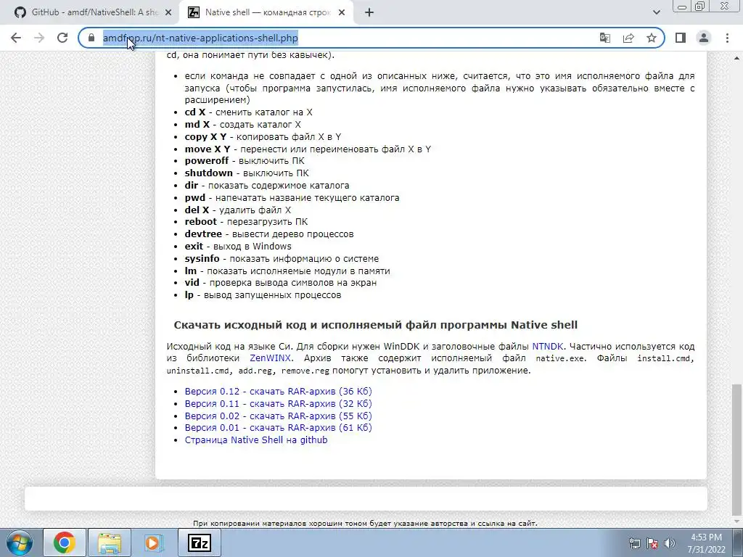743x557 pixels.
Task: Click the 'del X' command text
Action: (x=197, y=210)
